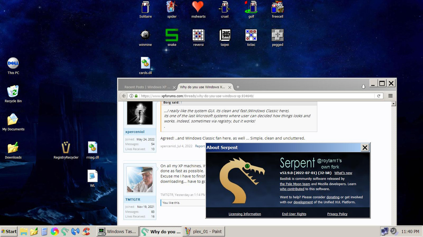
Task: Click the calculator quick launch icon
Action: 44,231
